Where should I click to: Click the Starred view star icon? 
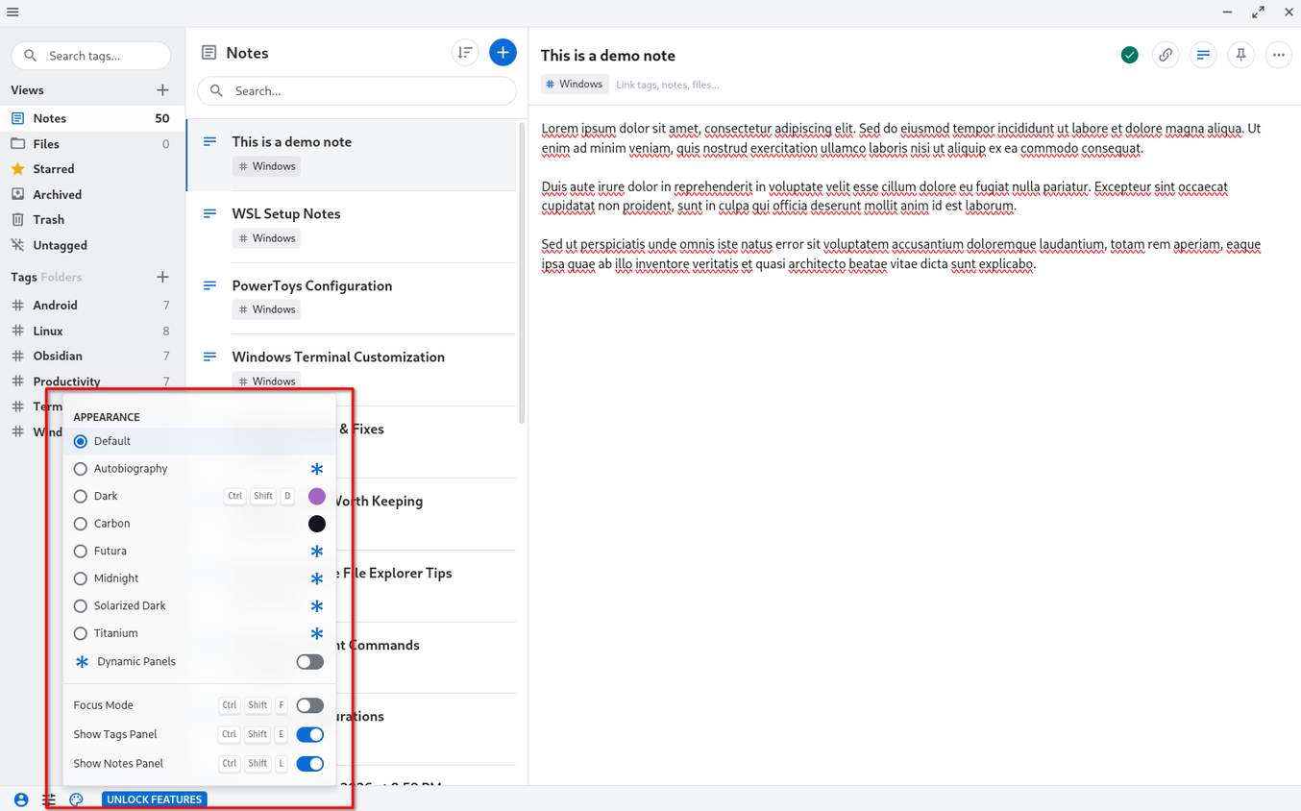[17, 169]
